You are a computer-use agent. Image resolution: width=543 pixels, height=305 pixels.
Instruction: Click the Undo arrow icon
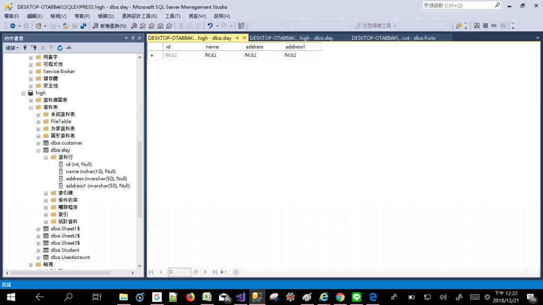click(210, 26)
